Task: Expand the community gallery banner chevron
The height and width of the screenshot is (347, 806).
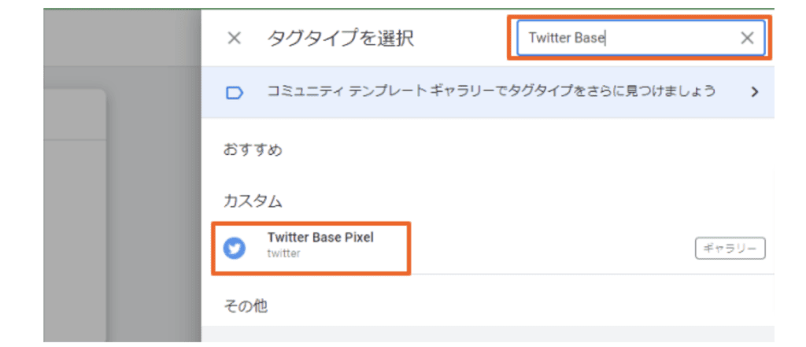Action: [x=755, y=92]
